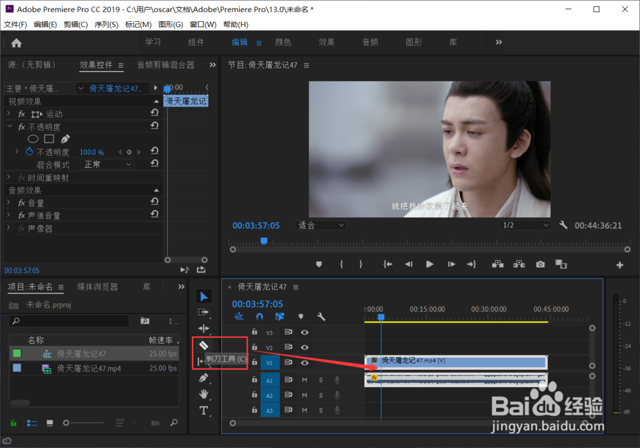The height and width of the screenshot is (448, 640).
Task: Open the Media Browser tab
Action: 97,287
